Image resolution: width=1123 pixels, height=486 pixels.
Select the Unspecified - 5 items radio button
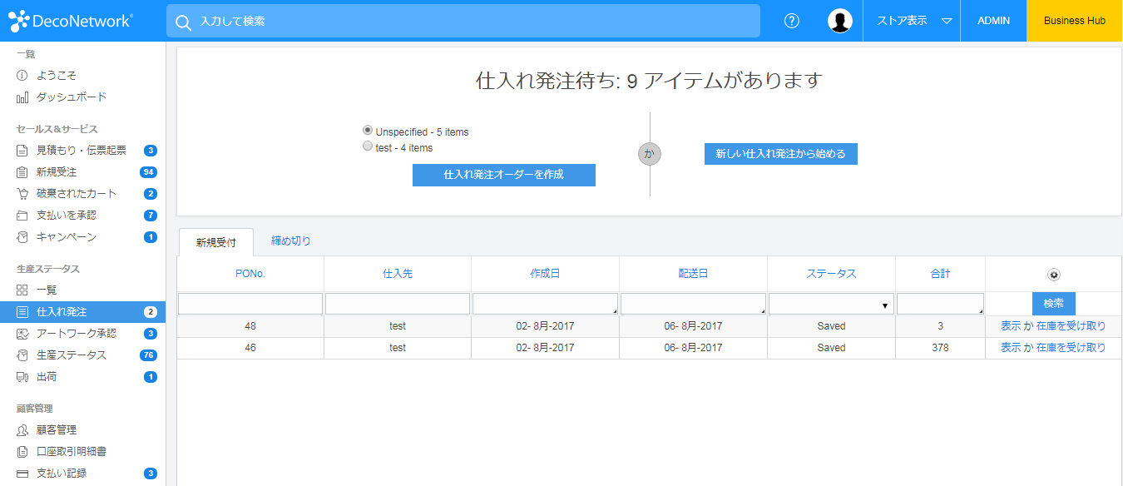click(368, 131)
